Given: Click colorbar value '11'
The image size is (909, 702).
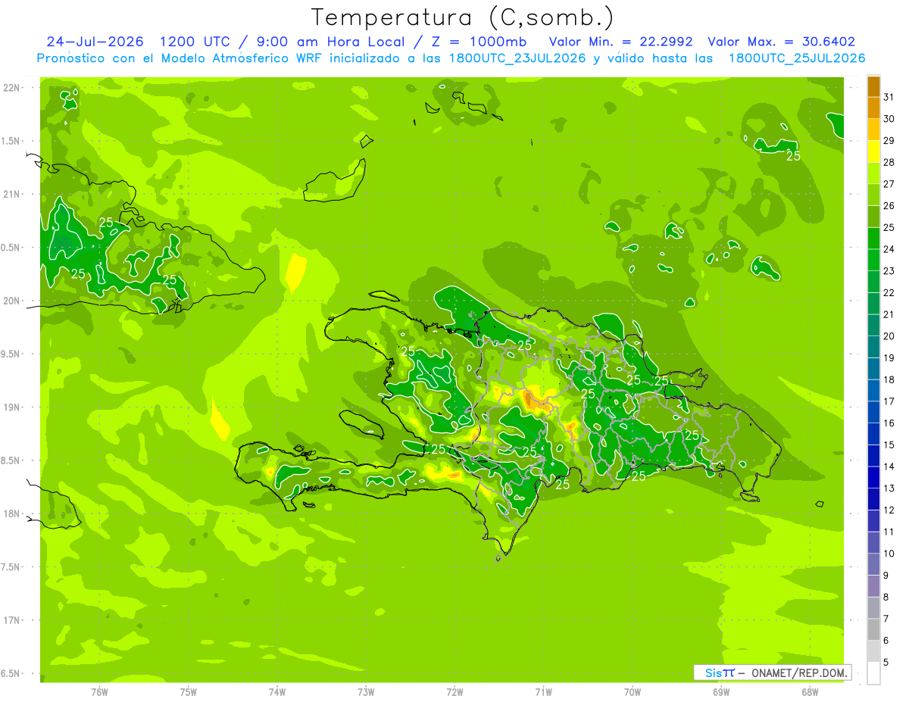Looking at the screenshot, I should tap(889, 532).
